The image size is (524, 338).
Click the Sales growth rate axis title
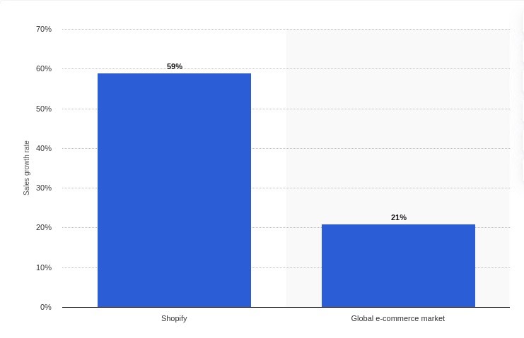click(26, 168)
